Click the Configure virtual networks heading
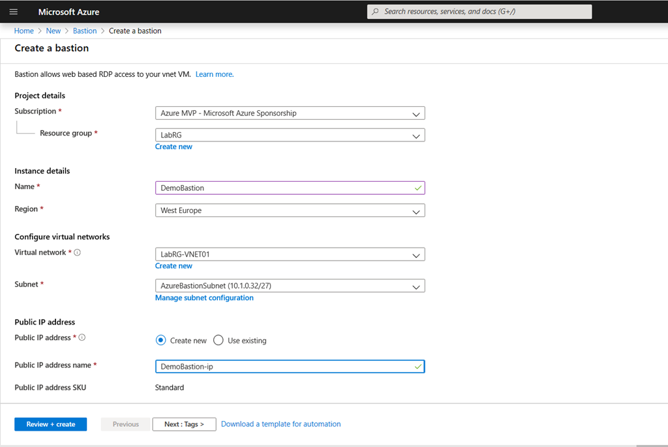 click(x=62, y=237)
